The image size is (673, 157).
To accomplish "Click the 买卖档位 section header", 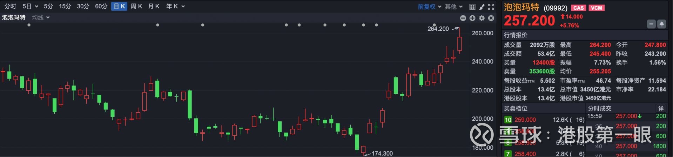I will tap(516, 109).
